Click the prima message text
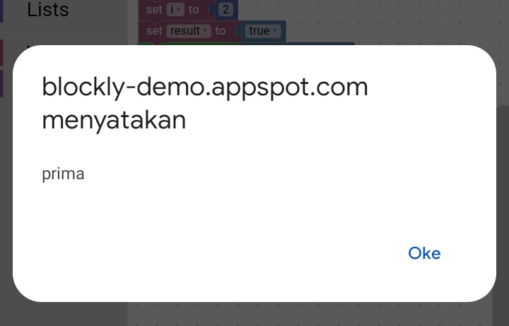 click(64, 174)
